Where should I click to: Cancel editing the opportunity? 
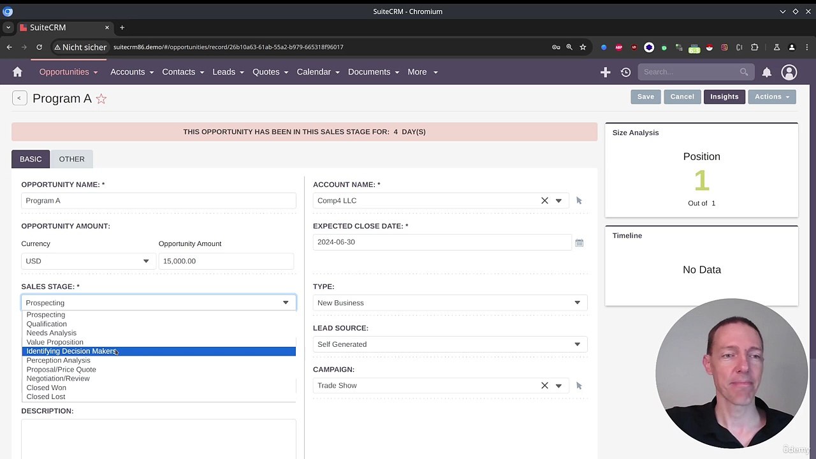pyautogui.click(x=682, y=97)
